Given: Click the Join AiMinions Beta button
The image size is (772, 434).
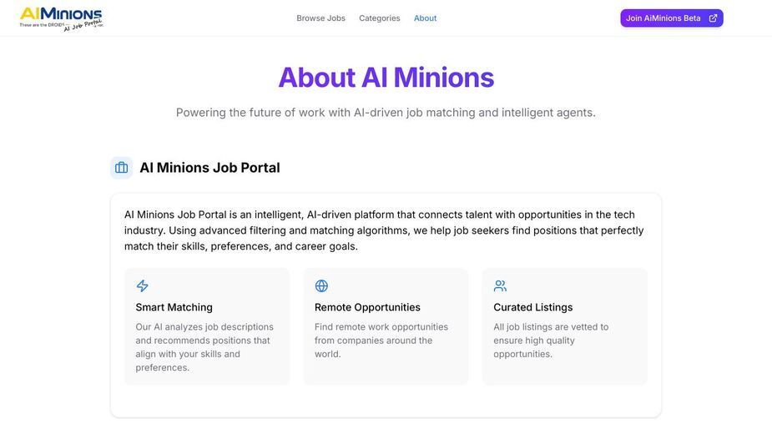Looking at the screenshot, I should 672,18.
